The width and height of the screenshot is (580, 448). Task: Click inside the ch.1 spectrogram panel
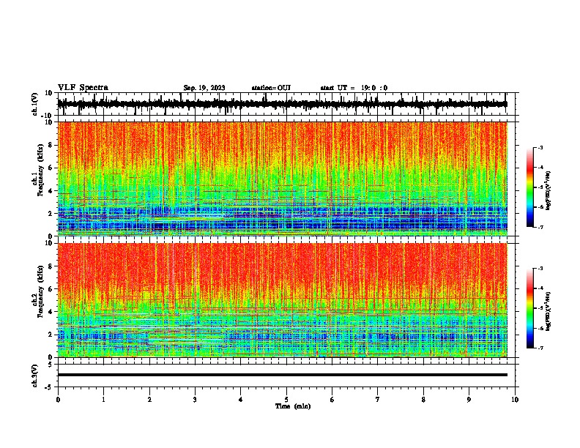click(x=282, y=179)
